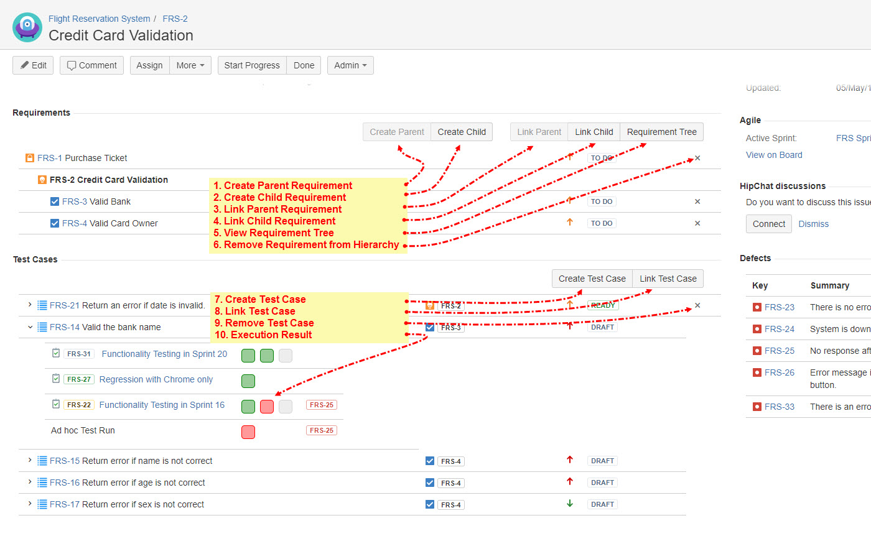Open the View on Board link
Viewport: 871px width, 536px height.
pyautogui.click(x=774, y=155)
